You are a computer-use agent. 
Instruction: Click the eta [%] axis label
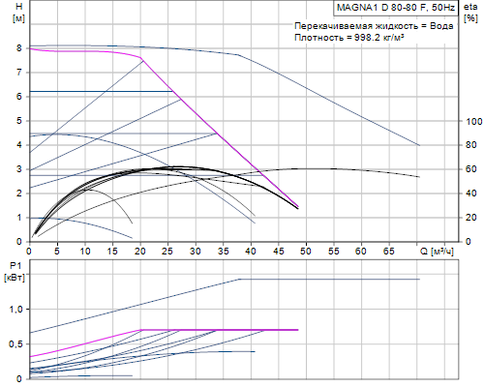(470, 13)
